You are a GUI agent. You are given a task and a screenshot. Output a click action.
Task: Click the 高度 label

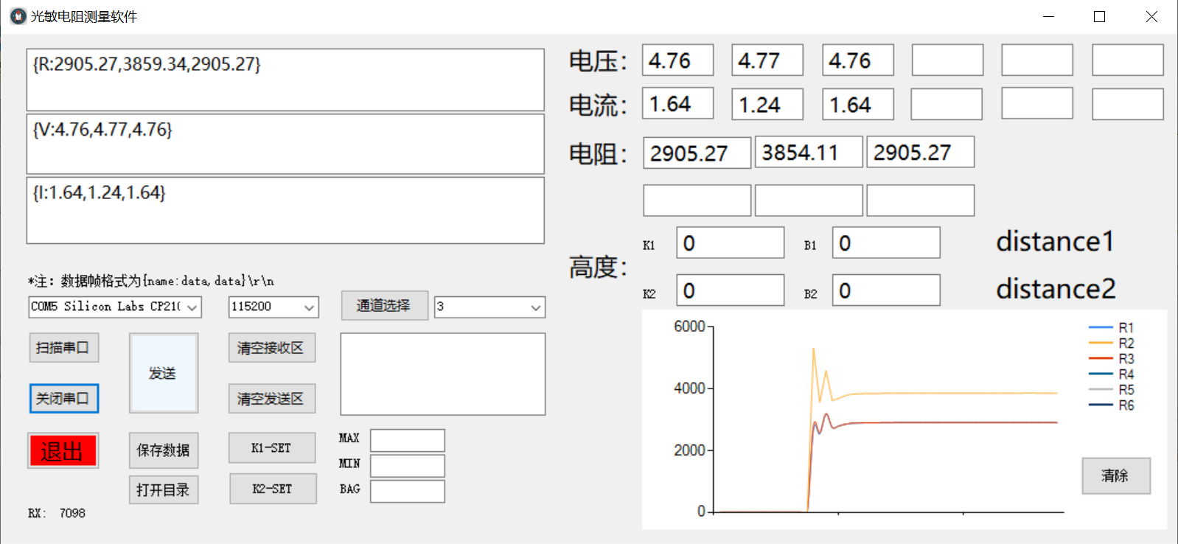click(x=598, y=267)
